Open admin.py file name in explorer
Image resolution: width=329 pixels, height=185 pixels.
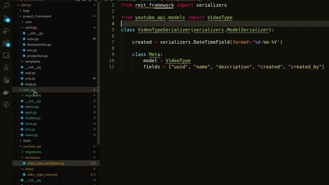click(x=32, y=107)
